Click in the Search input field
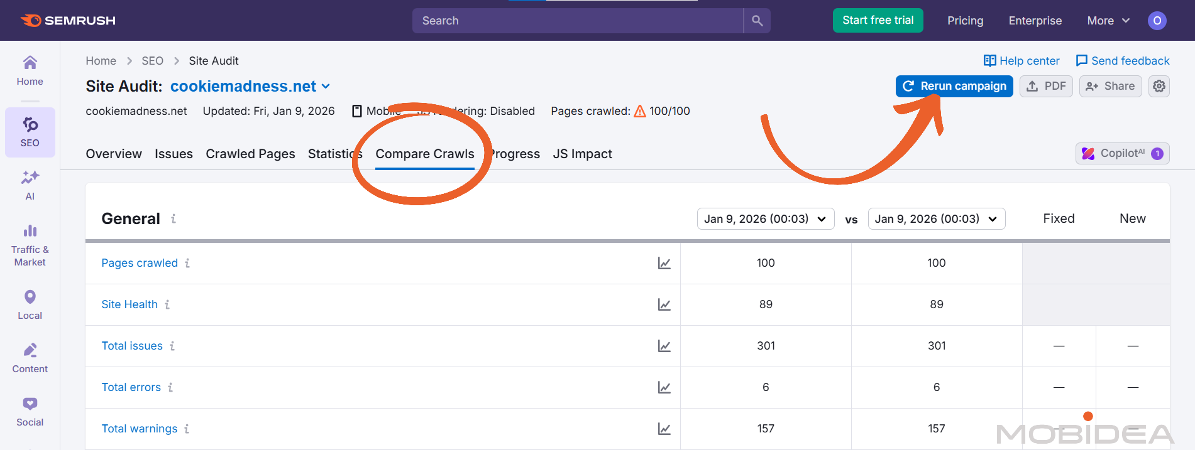 (x=578, y=21)
